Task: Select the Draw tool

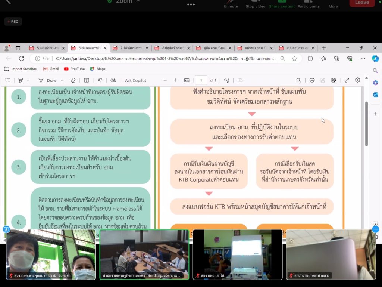Action: point(47,80)
